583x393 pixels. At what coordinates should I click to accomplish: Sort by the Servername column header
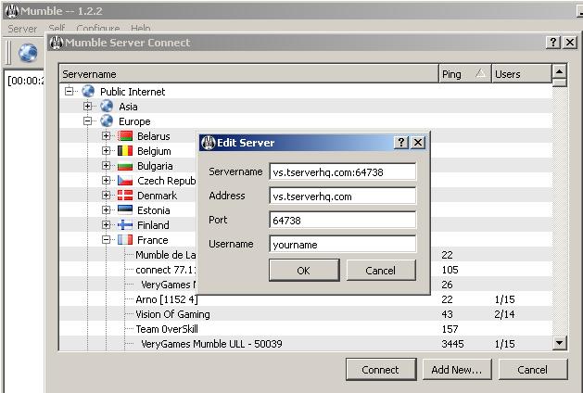[x=248, y=74]
